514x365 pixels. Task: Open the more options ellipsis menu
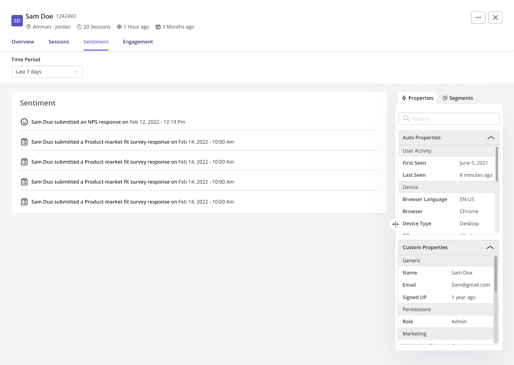(x=478, y=17)
